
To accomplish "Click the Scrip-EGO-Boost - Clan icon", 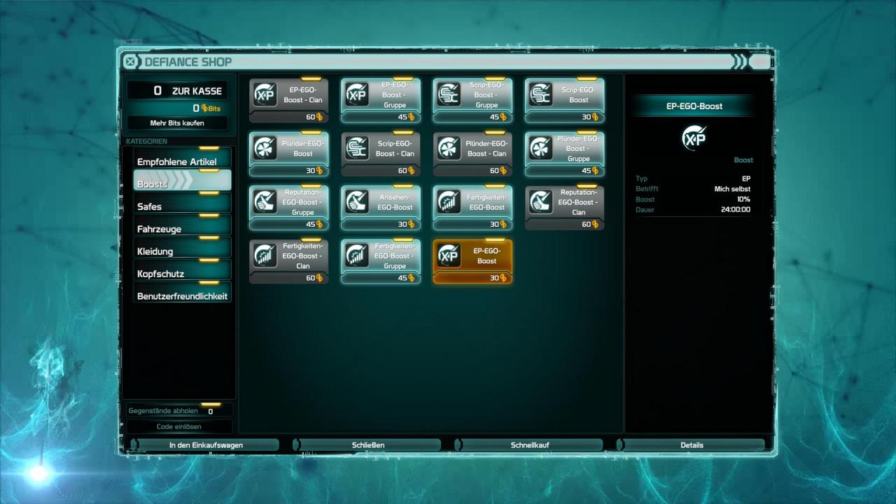I will (357, 148).
